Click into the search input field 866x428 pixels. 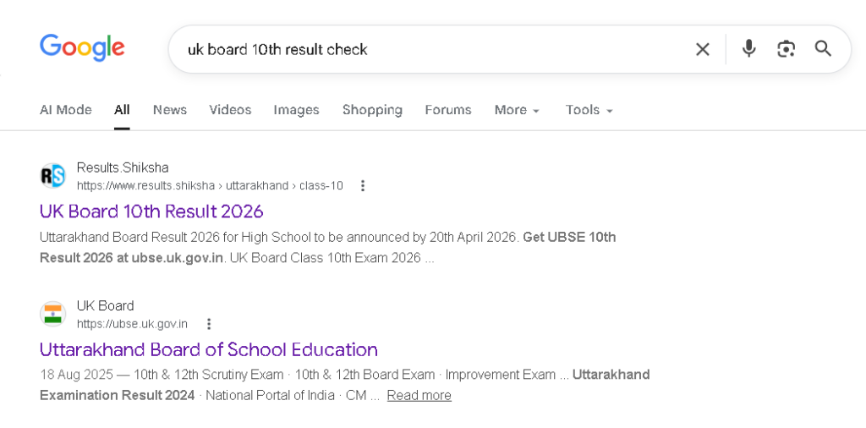[x=423, y=49]
